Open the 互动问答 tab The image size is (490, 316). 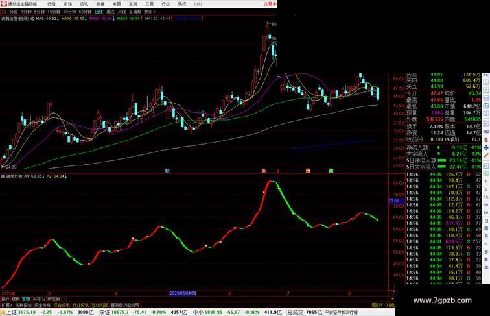100,305
